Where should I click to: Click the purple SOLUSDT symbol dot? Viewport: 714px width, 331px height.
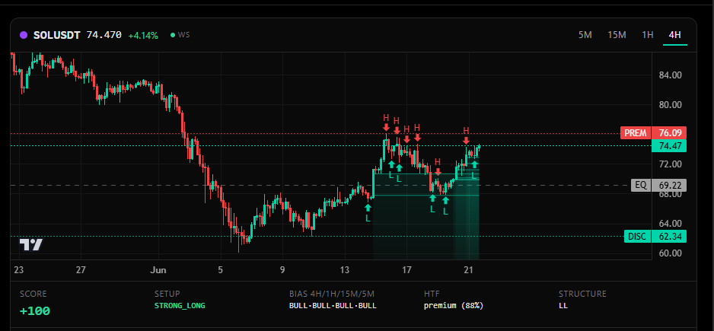pyautogui.click(x=24, y=35)
